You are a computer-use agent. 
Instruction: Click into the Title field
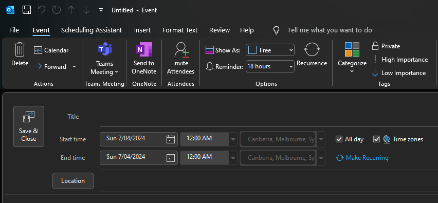click(269, 117)
